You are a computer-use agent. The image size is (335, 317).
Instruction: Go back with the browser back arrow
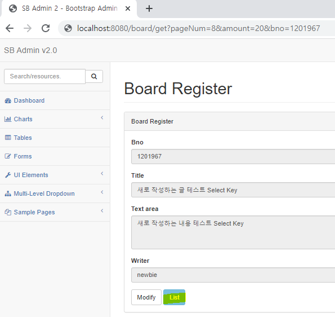point(10,28)
